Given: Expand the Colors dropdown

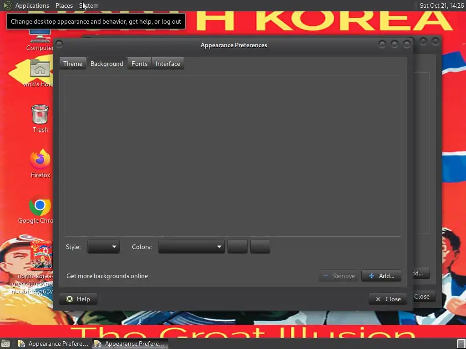Looking at the screenshot, I should click(x=192, y=247).
